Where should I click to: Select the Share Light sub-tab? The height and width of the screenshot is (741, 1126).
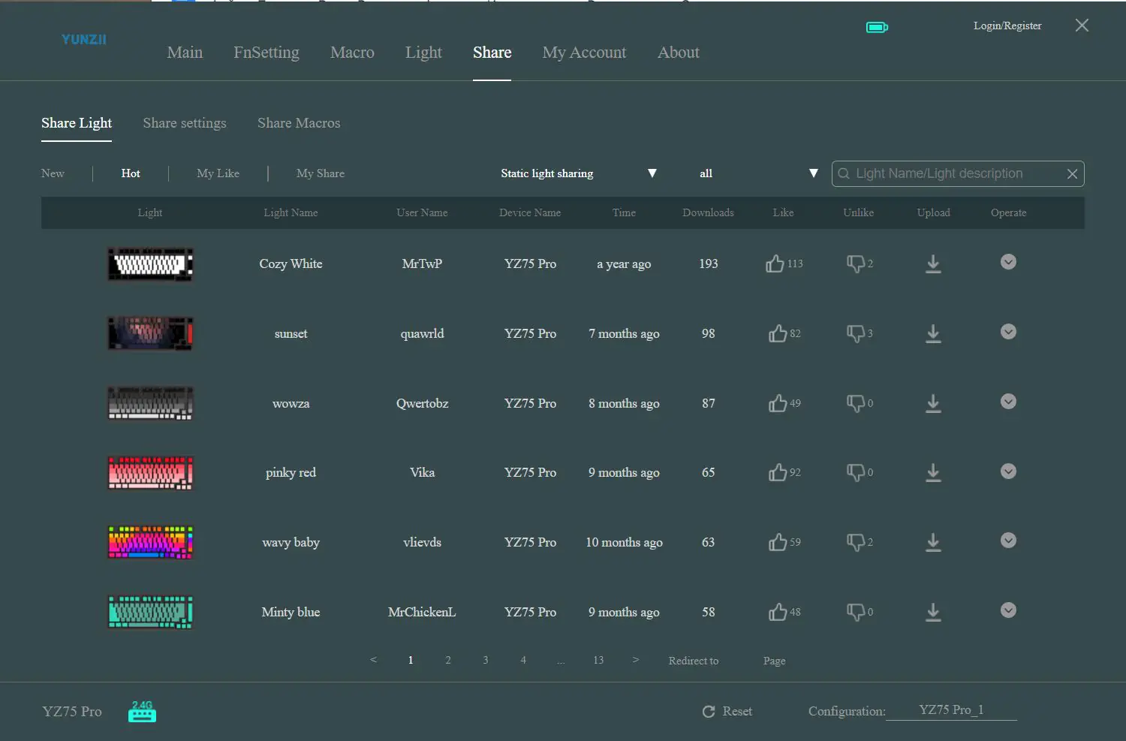tap(77, 123)
